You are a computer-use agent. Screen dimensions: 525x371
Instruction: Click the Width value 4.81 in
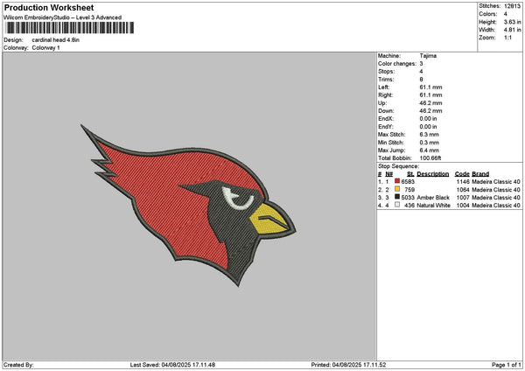click(x=512, y=30)
